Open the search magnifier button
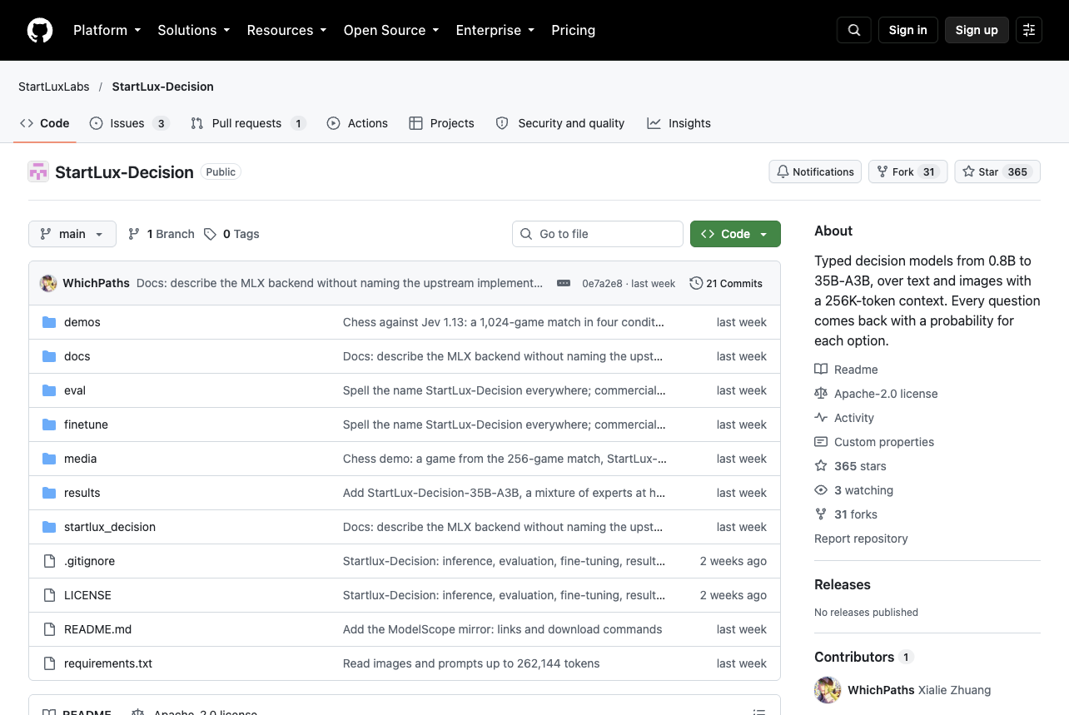1069x715 pixels. (854, 30)
